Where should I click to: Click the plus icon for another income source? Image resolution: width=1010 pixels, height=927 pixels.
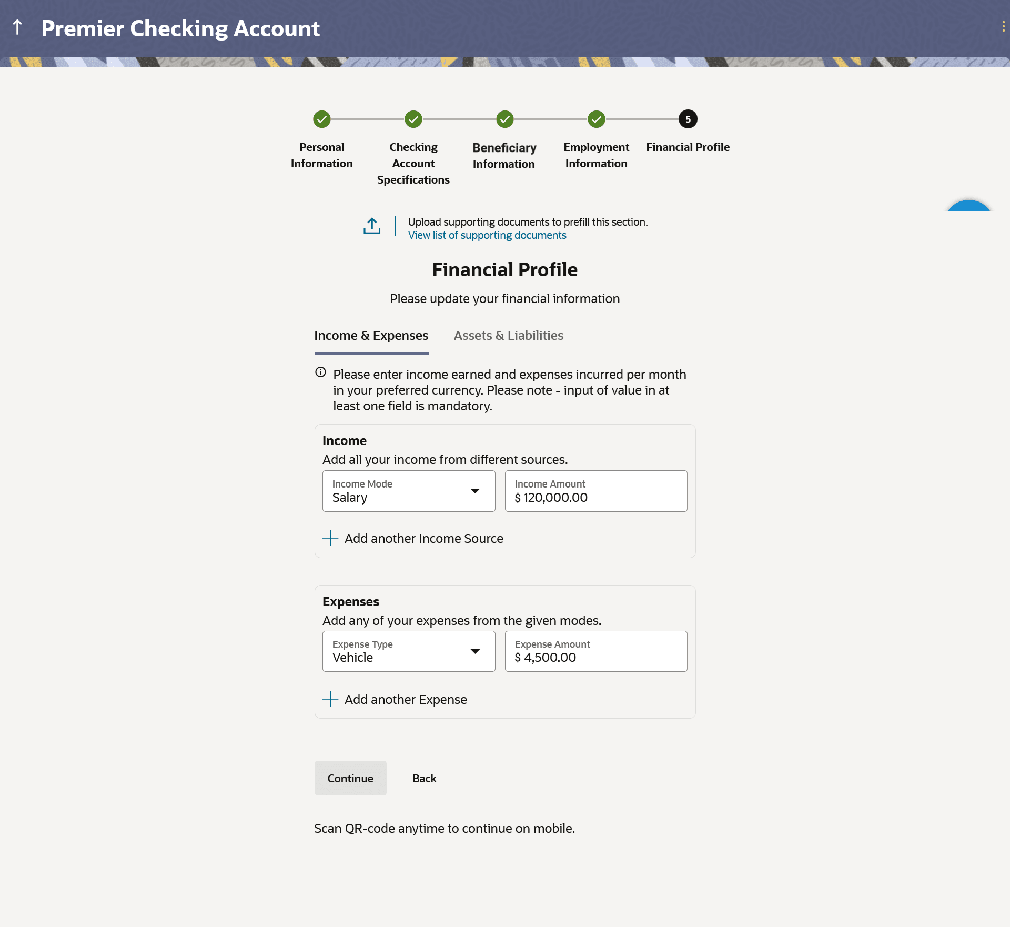(x=330, y=538)
